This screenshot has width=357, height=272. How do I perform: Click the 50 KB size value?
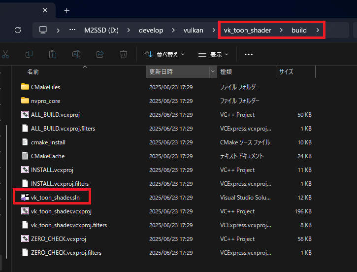(x=304, y=115)
